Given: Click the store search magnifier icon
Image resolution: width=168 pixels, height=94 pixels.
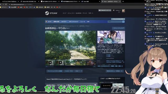Looking at the screenshot, I should pyautogui.click(x=123, y=22).
